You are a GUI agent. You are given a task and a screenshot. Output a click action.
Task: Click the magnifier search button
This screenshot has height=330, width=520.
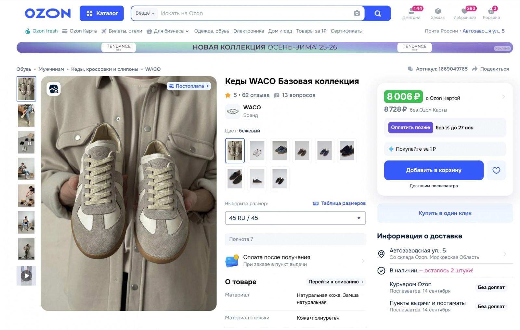(378, 13)
